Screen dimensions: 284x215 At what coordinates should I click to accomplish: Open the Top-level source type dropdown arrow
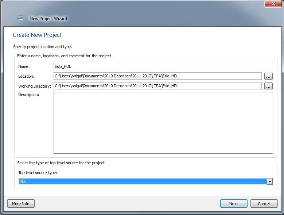(x=270, y=181)
